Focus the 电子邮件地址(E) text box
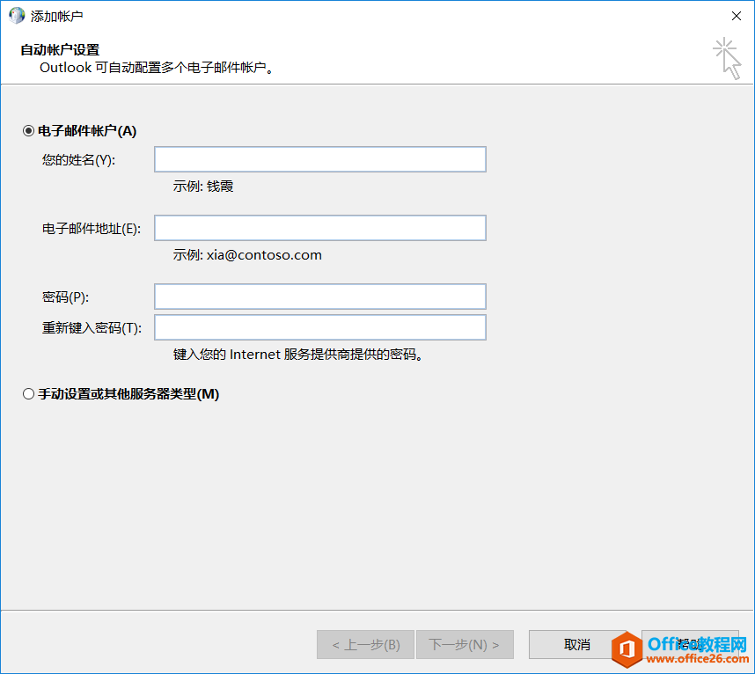The width and height of the screenshot is (755, 674). 319,227
